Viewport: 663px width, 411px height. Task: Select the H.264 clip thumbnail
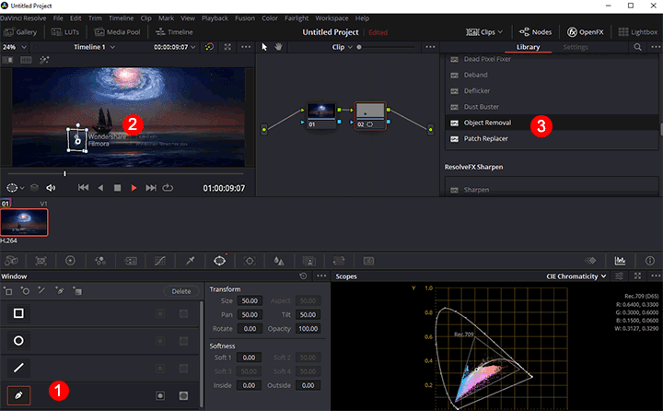click(24, 221)
